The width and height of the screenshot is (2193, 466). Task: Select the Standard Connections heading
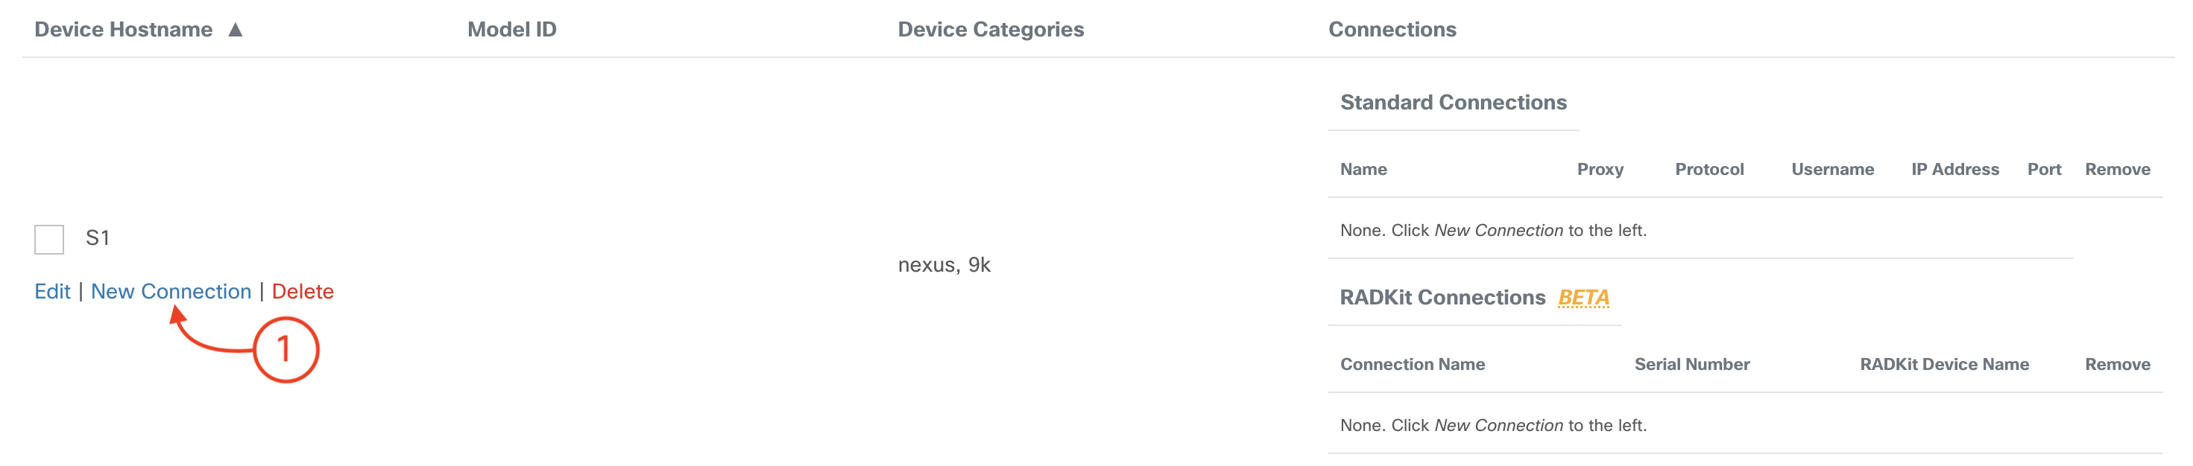point(1452,103)
